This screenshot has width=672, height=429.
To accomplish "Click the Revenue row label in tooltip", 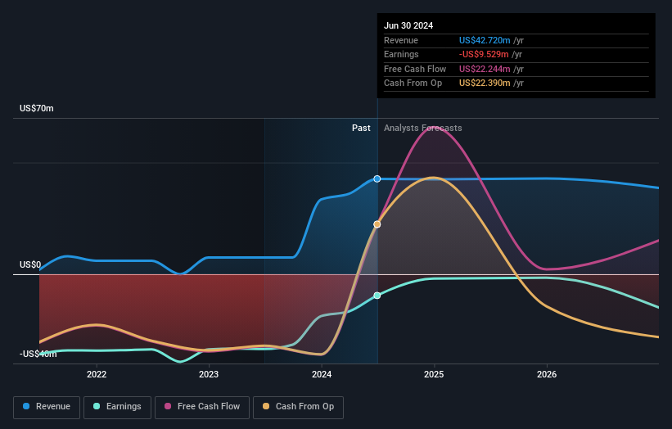I will [x=401, y=40].
